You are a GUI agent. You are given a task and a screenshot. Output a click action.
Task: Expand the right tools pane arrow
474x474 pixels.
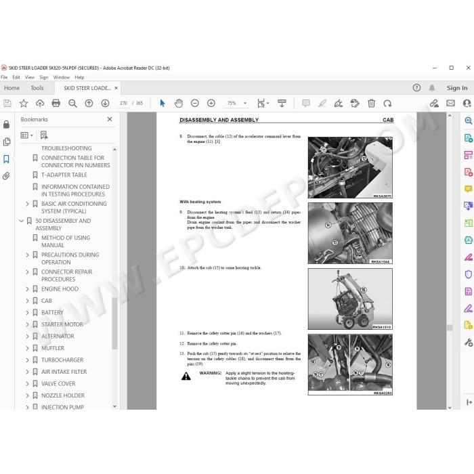click(469, 402)
